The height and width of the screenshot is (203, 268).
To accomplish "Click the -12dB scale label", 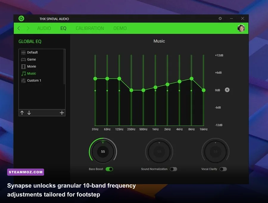I will click(219, 125).
